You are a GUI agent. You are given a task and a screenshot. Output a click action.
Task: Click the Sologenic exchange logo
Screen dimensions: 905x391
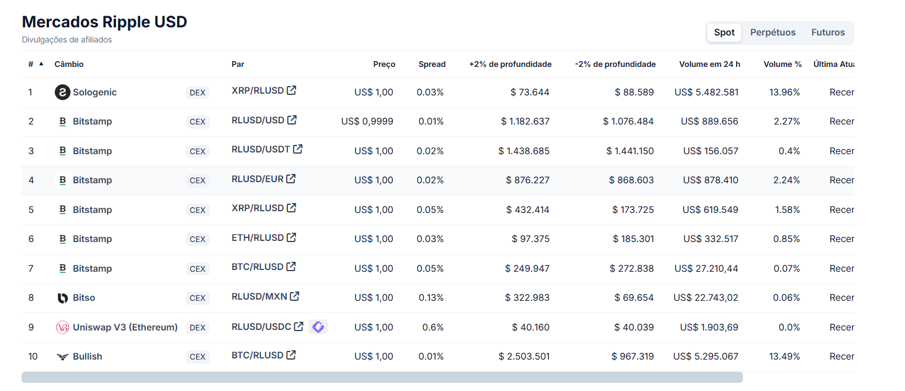tap(62, 92)
